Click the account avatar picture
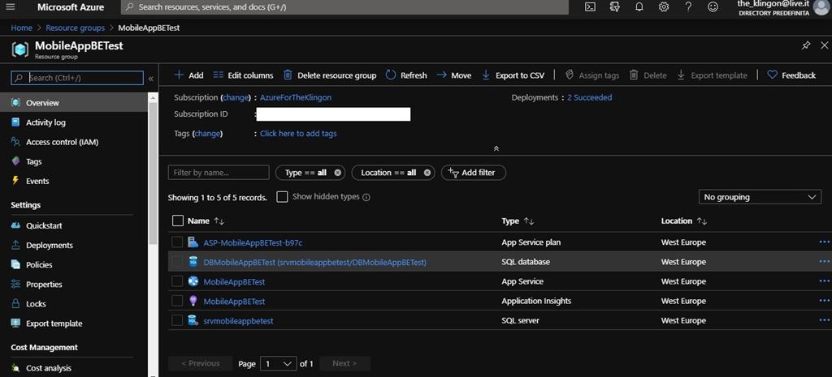Viewport: 832px width, 377px height. tap(821, 6)
